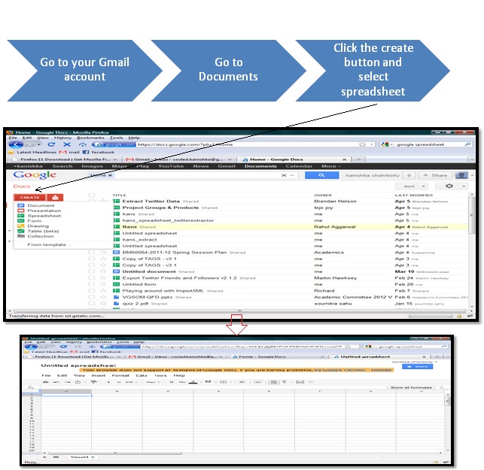Choose Presentation from the Create menu

point(44,211)
